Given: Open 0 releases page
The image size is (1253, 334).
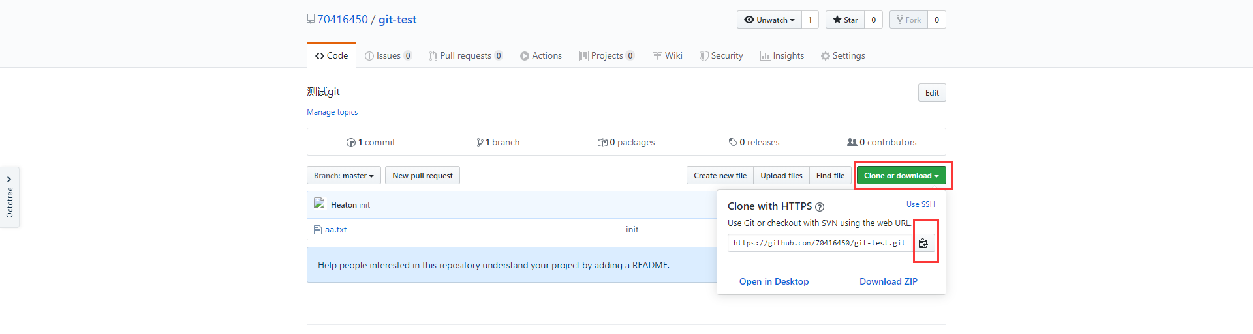Looking at the screenshot, I should [754, 143].
